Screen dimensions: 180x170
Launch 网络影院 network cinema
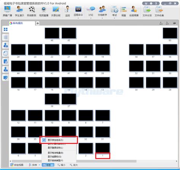tap(32, 11)
